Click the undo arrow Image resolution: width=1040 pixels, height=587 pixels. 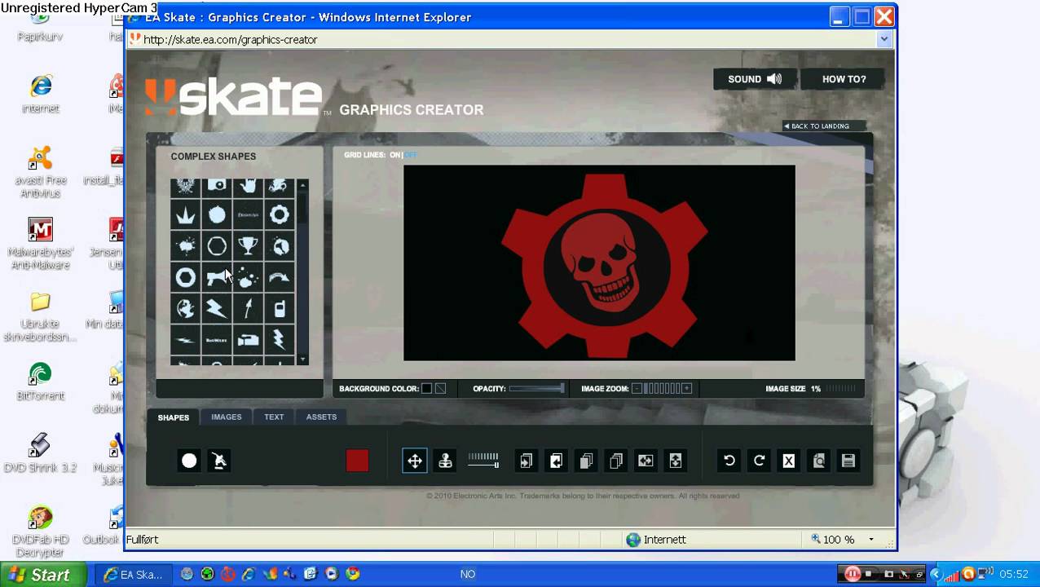tap(729, 461)
